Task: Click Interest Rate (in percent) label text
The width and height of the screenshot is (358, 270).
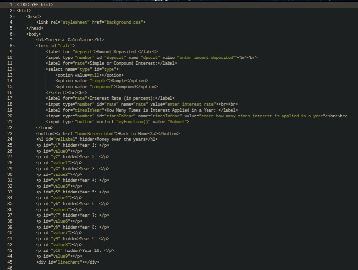Action: (x=122, y=98)
